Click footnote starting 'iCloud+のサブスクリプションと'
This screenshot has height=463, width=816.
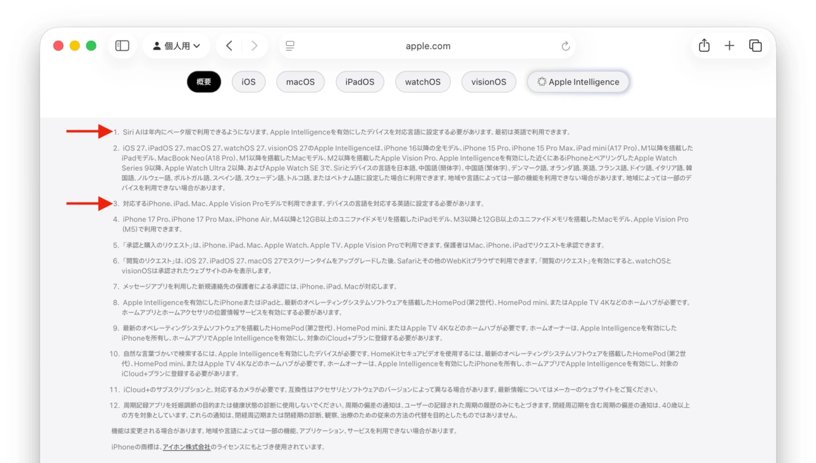coord(390,390)
